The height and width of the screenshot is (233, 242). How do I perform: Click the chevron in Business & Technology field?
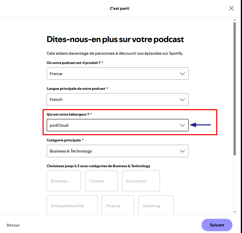pyautogui.click(x=182, y=151)
